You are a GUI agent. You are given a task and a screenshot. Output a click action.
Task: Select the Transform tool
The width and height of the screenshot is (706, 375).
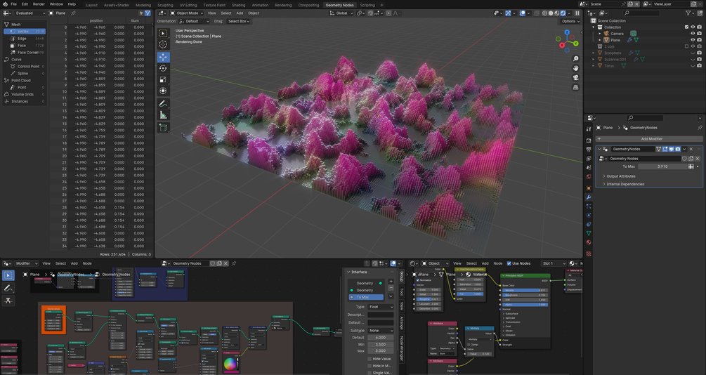[163, 91]
